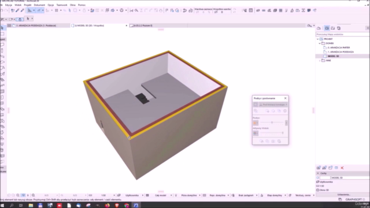Open the Layout Book icon in Navigator
The height and width of the screenshot is (208, 370).
[x=333, y=28]
